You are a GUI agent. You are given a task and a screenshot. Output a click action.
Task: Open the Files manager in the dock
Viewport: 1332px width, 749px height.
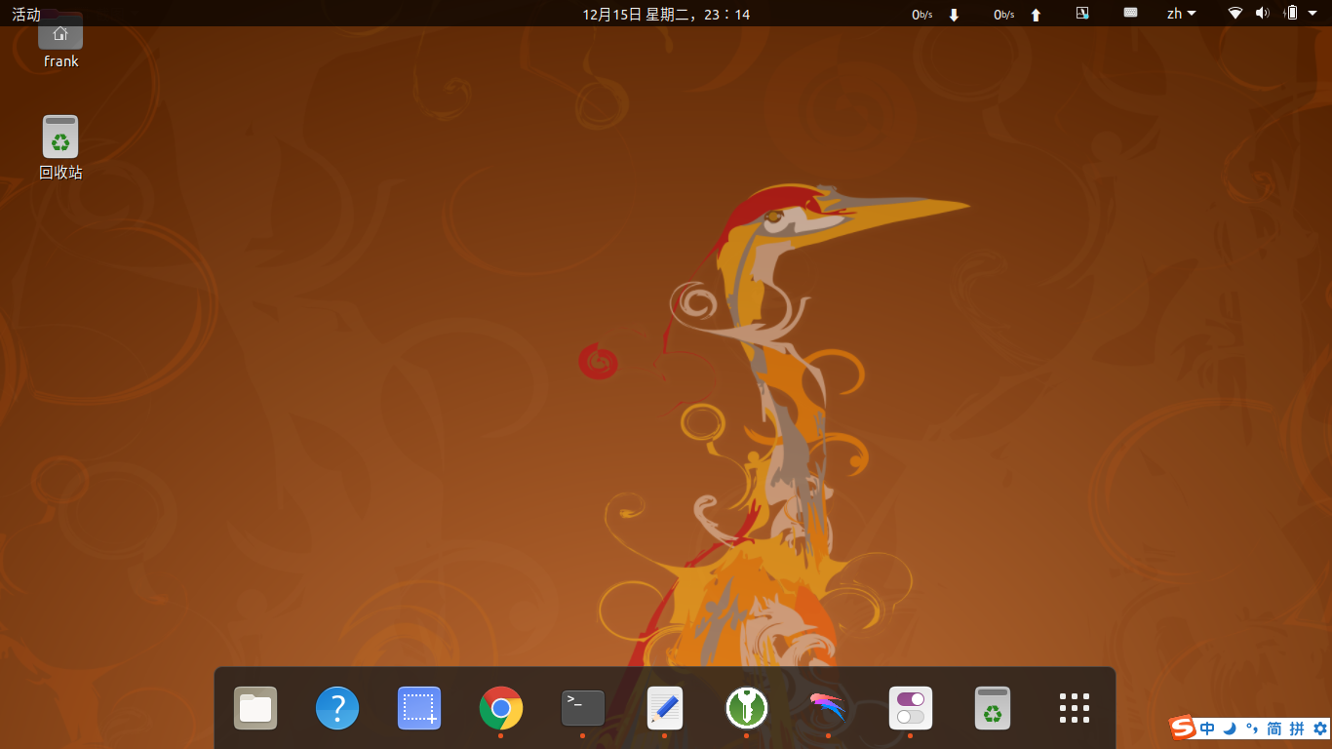[x=255, y=708]
